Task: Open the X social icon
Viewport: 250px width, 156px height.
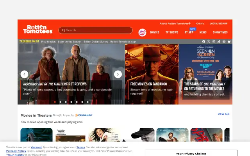Action: [209, 42]
